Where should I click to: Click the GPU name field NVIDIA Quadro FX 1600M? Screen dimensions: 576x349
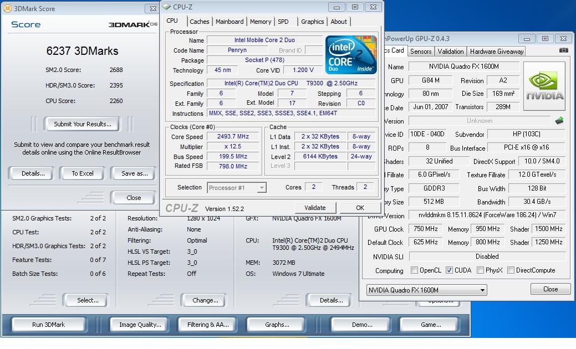(x=463, y=66)
